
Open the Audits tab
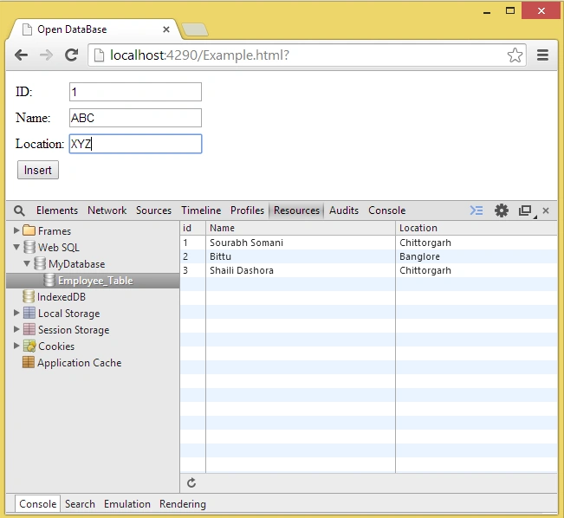[x=344, y=210]
